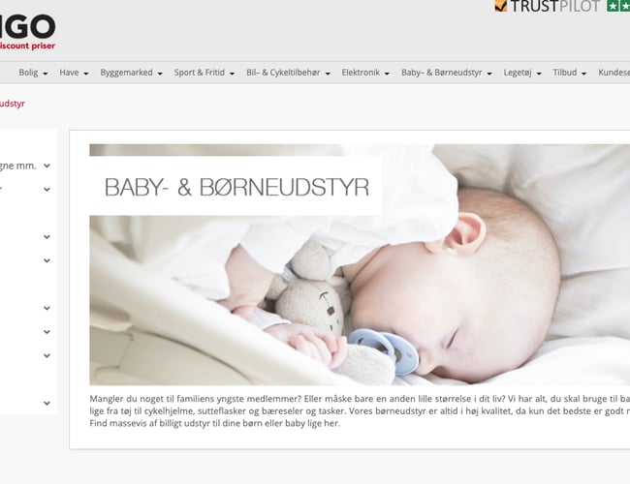Viewport: 630px width, 484px height.
Task: Expand the last sidebar chevron
Action: click(47, 403)
